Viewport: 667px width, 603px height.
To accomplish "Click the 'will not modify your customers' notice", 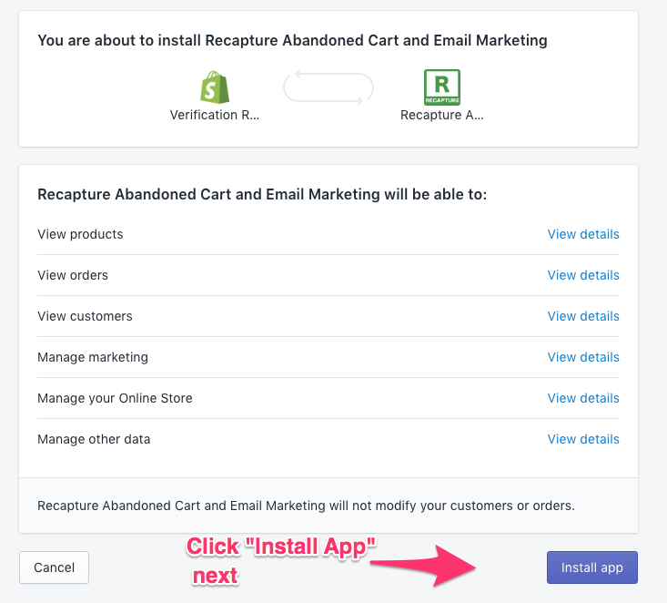I will (306, 506).
